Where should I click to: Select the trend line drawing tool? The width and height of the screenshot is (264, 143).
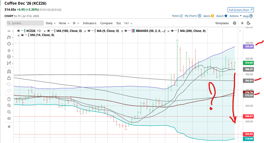[x=9, y=31]
